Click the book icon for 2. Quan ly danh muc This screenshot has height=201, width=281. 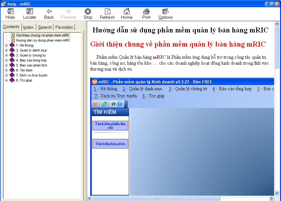coord(12,50)
